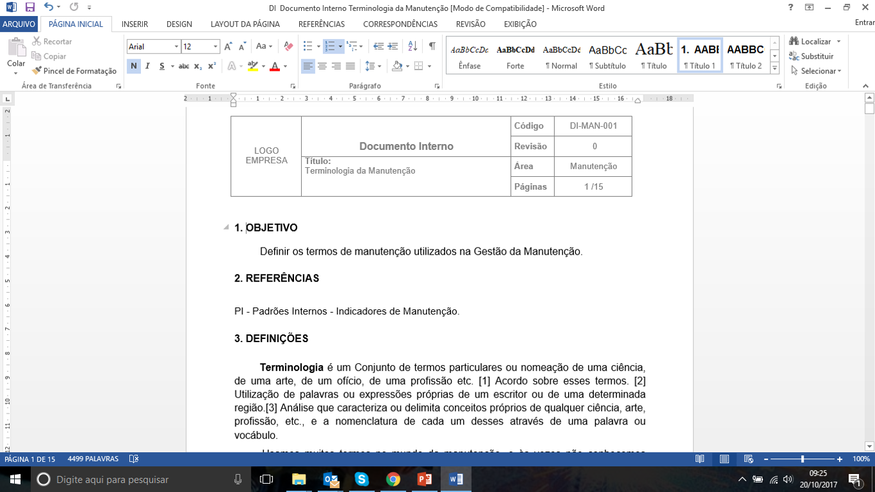Click Windows search box on taskbar

(140, 479)
